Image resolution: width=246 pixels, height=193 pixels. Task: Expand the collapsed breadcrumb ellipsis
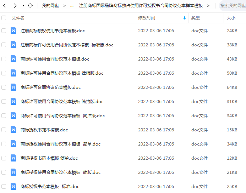[x=72, y=6]
